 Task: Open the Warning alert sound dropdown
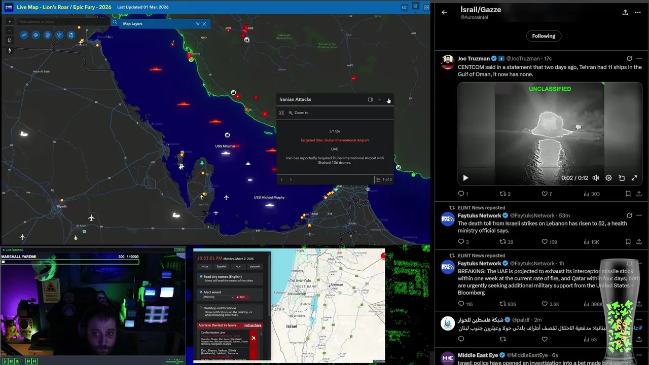click(218, 297)
